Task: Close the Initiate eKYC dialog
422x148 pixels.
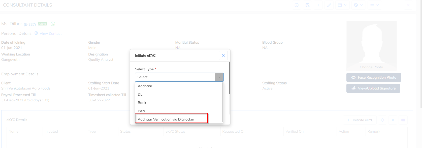Action: tap(223, 55)
